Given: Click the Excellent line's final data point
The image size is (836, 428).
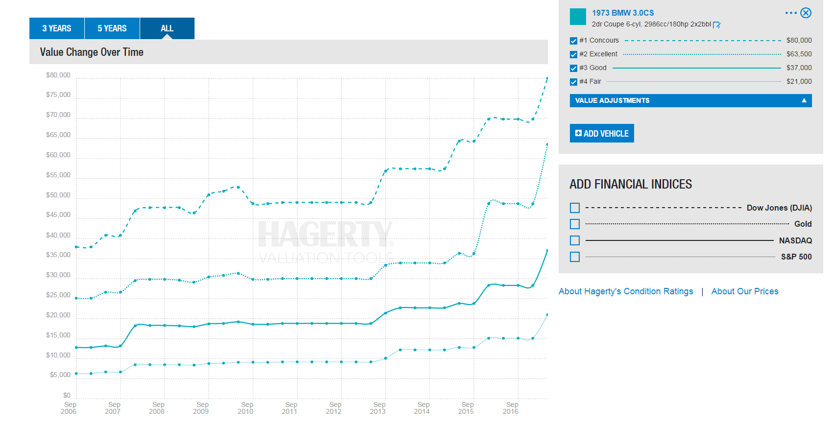Looking at the screenshot, I should (x=547, y=144).
